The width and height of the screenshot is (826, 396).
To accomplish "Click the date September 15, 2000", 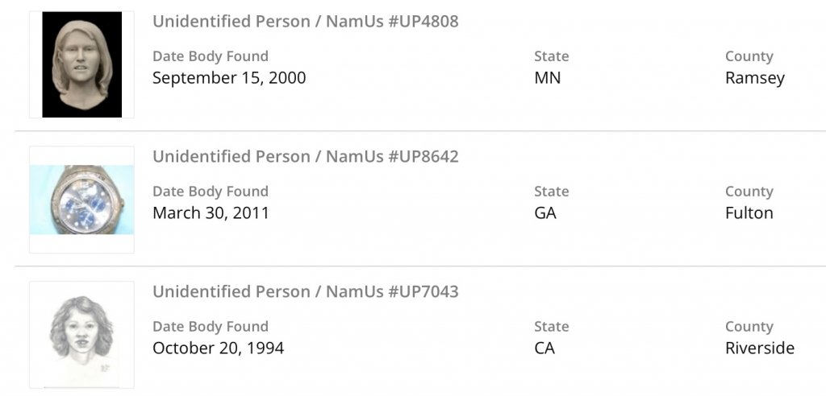I will [x=229, y=78].
